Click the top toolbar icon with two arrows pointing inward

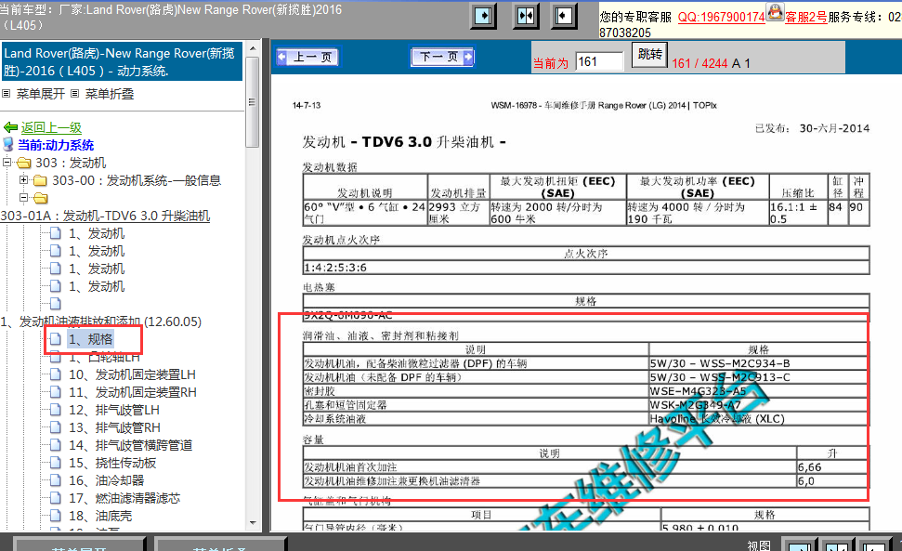pyautogui.click(x=526, y=16)
